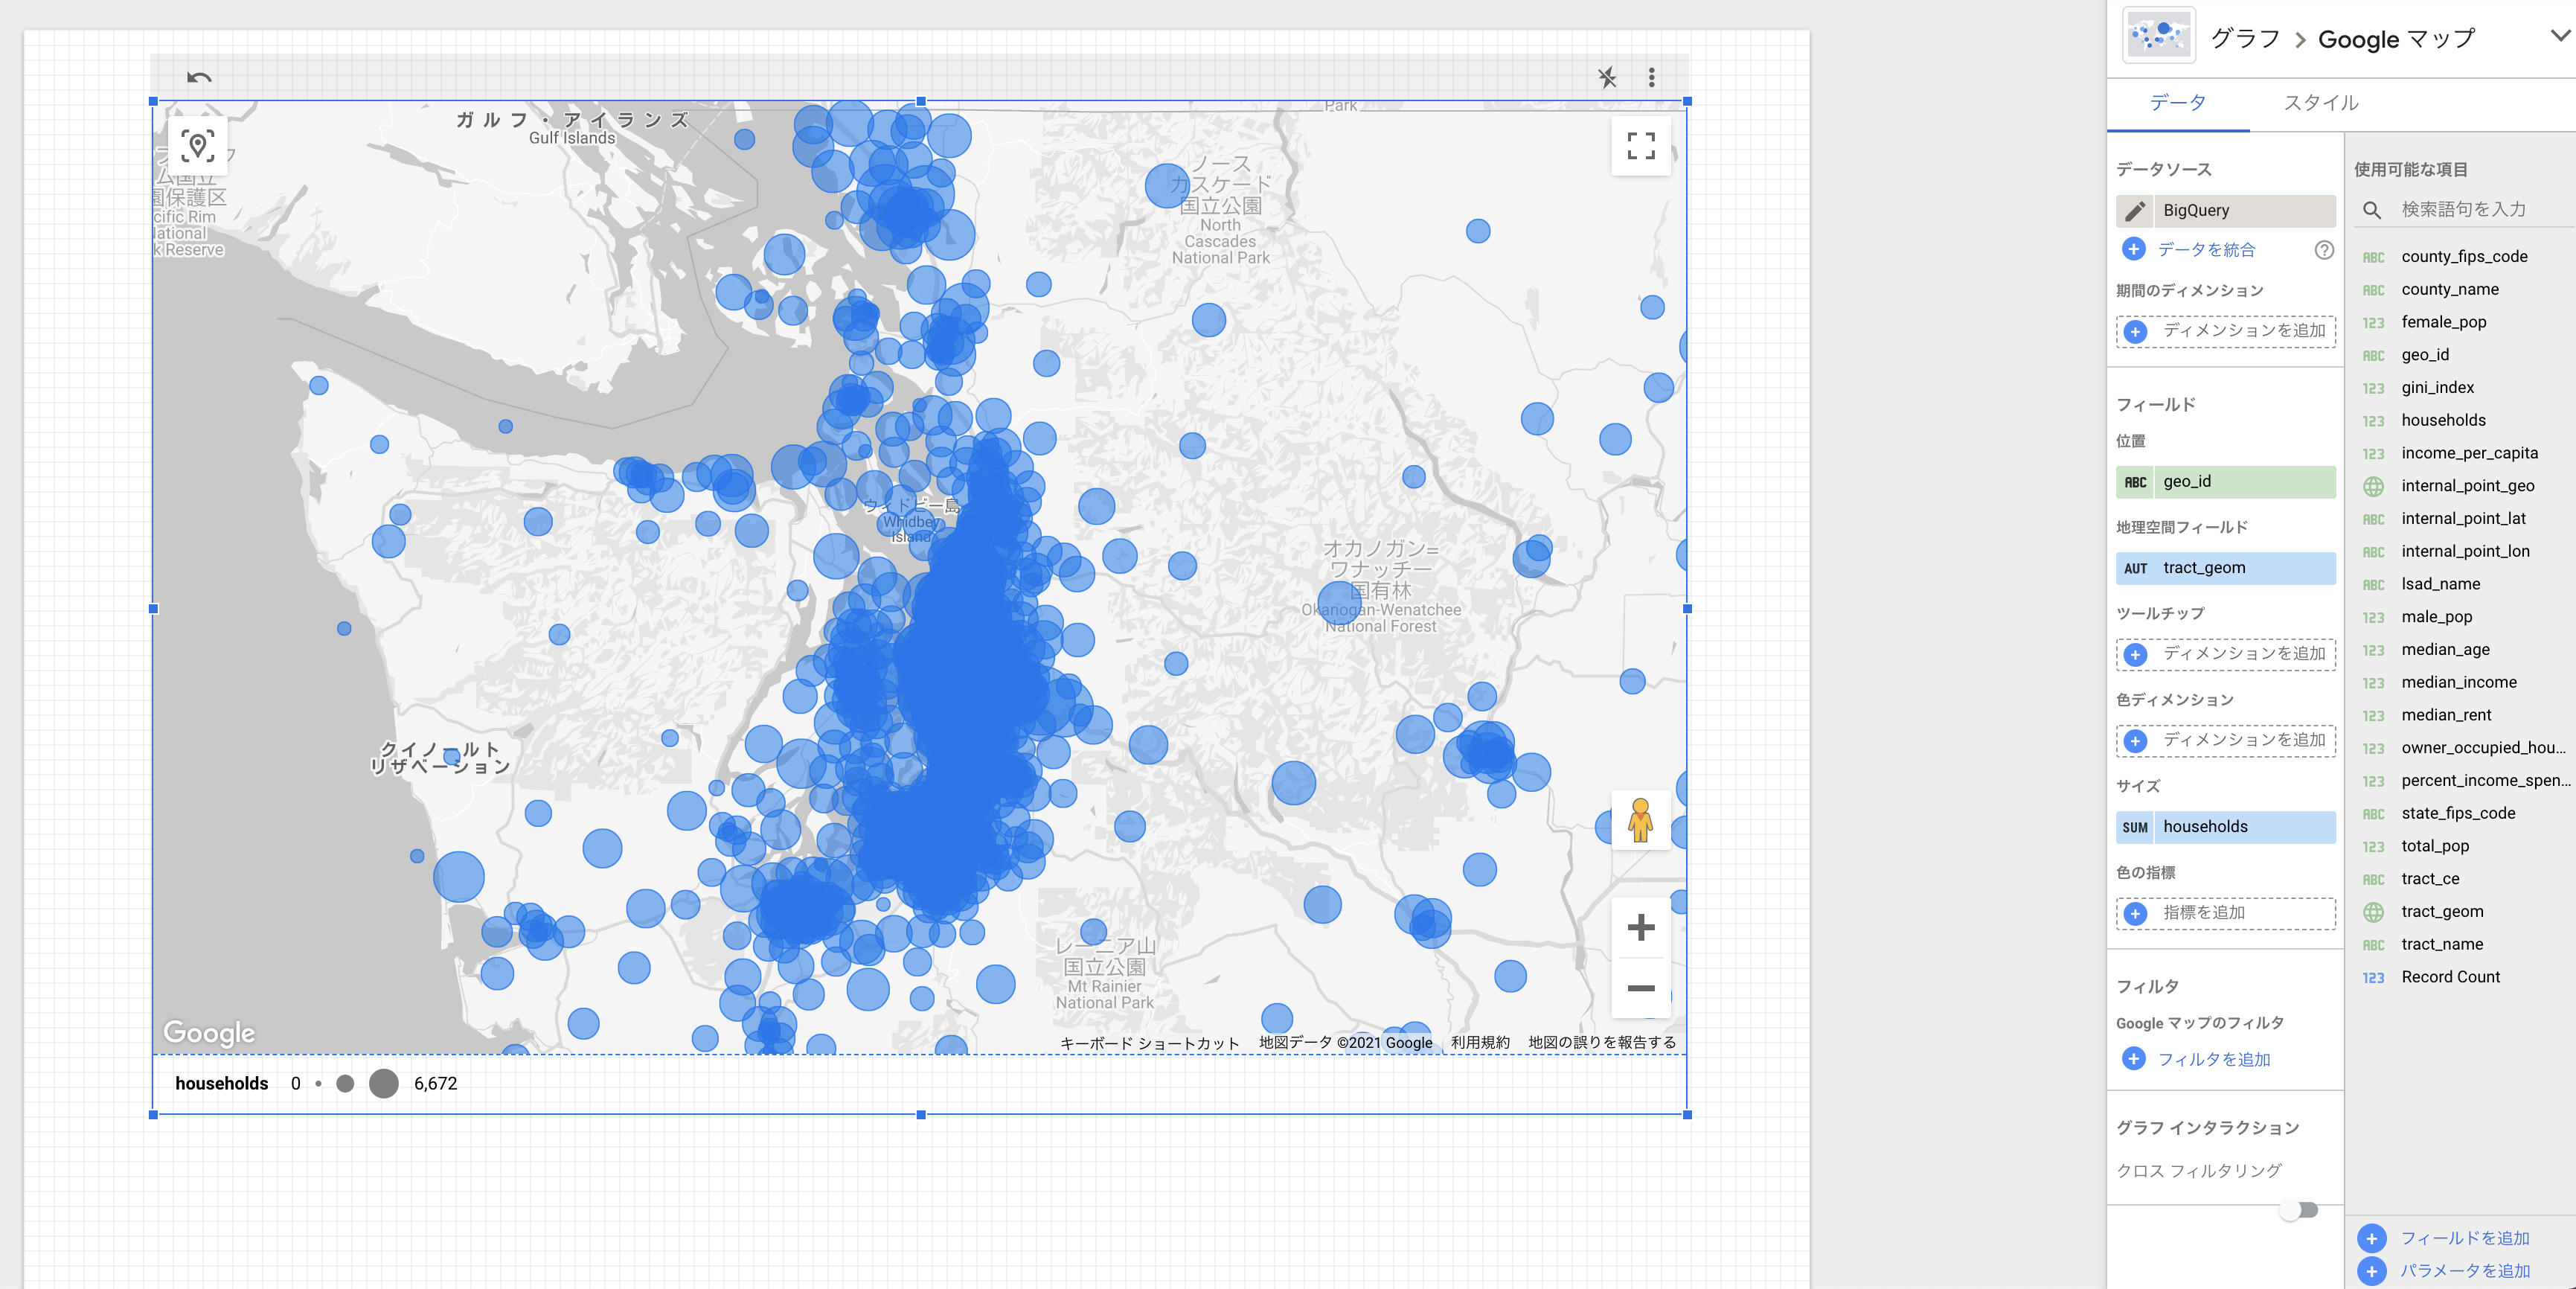This screenshot has height=1289, width=2576.
Task: Click データを統合 to blend data
Action: [x=2203, y=250]
